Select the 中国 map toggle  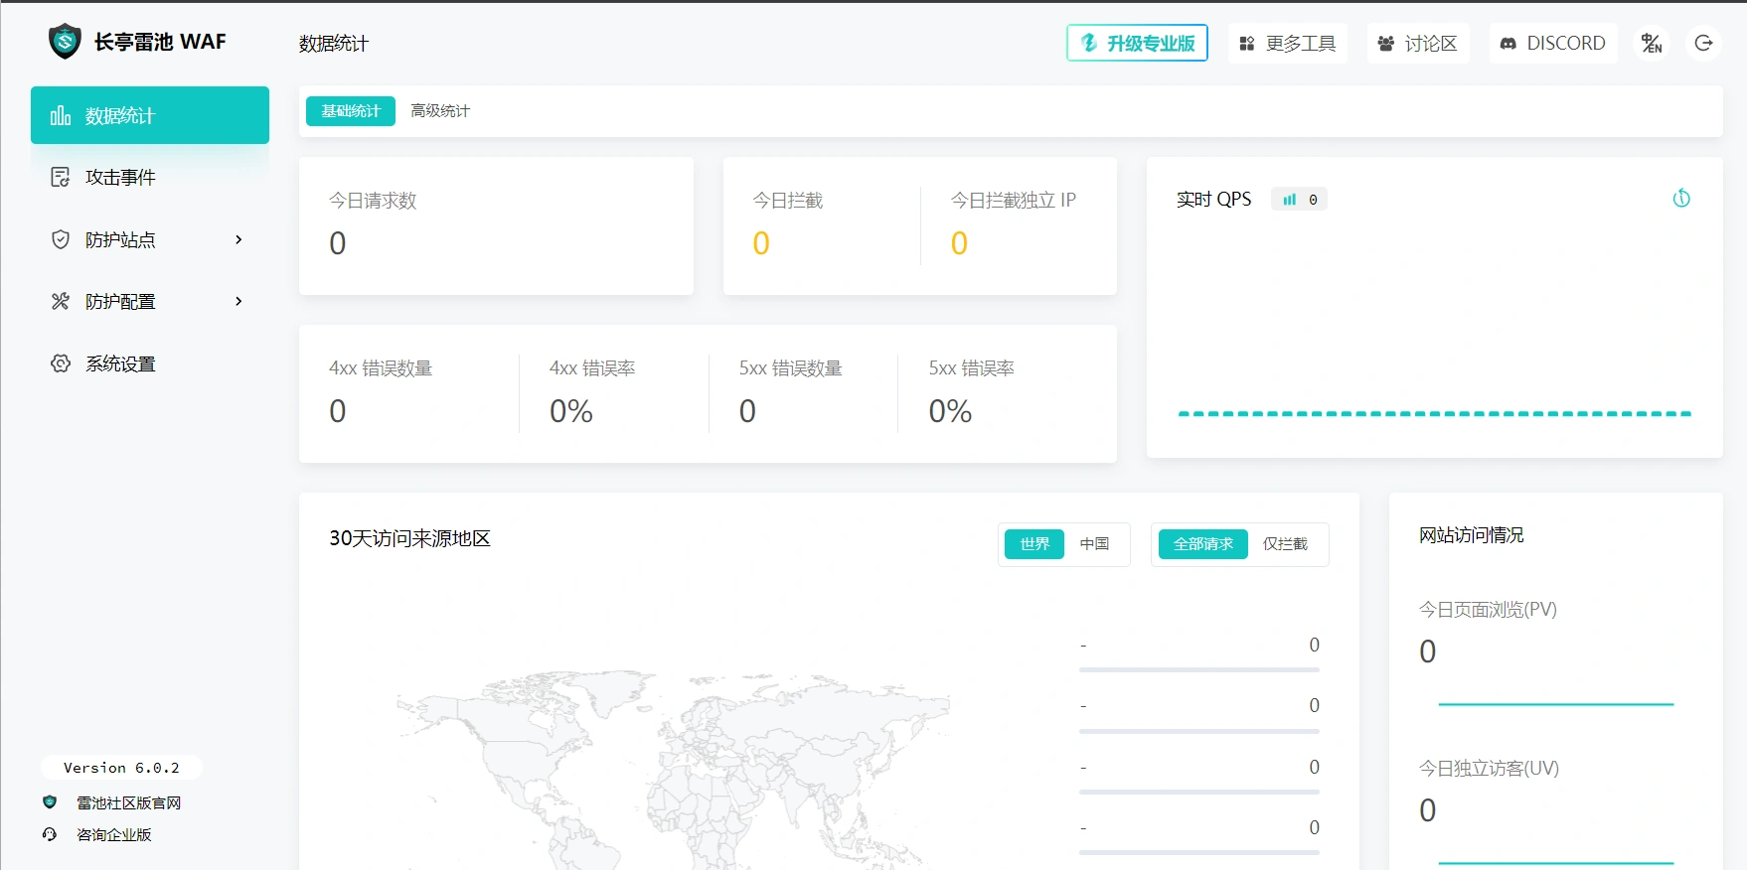pos(1094,544)
